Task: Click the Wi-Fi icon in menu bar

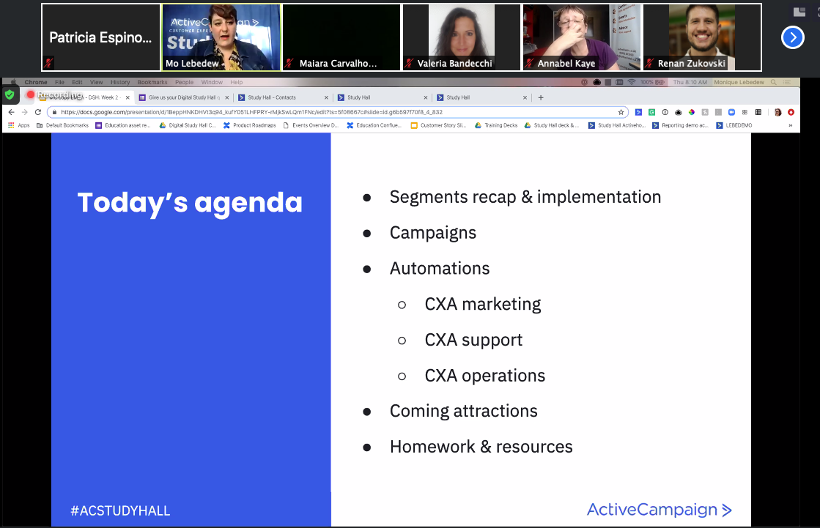Action: pos(631,82)
